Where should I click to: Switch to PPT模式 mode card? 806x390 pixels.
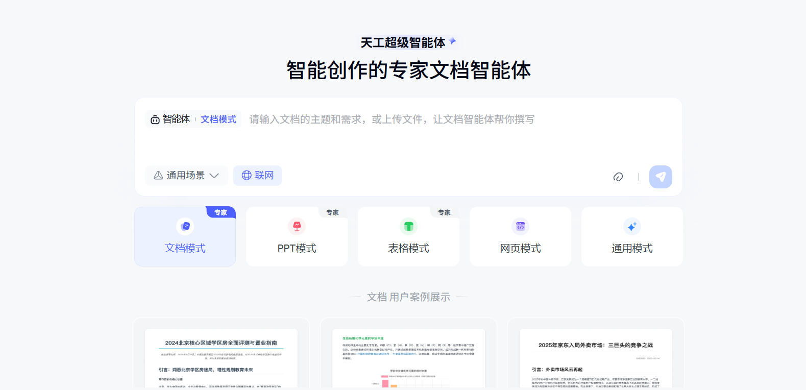(297, 236)
